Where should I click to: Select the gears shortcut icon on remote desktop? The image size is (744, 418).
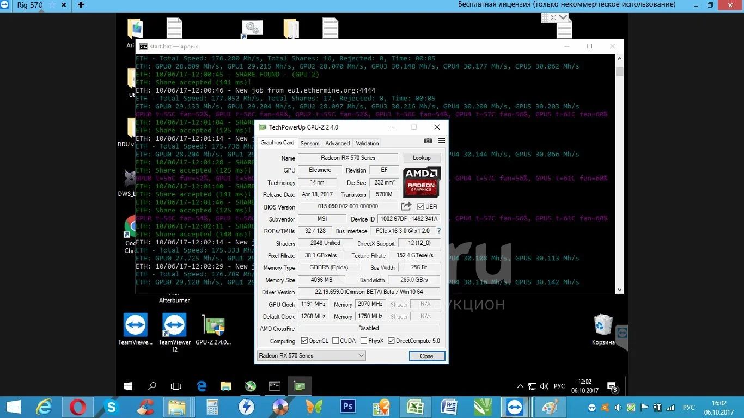tap(252, 29)
